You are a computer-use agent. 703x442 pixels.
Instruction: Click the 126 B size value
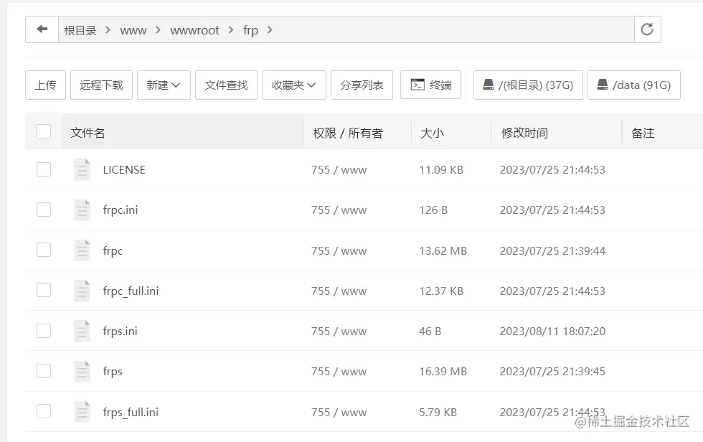pyautogui.click(x=433, y=210)
